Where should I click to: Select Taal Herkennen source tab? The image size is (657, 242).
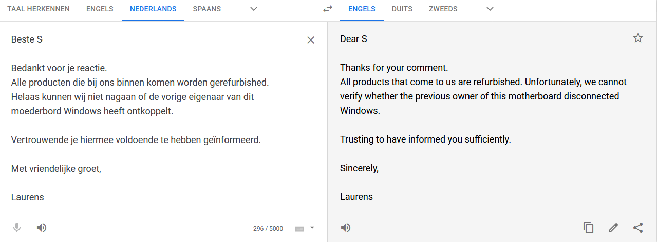coord(39,9)
